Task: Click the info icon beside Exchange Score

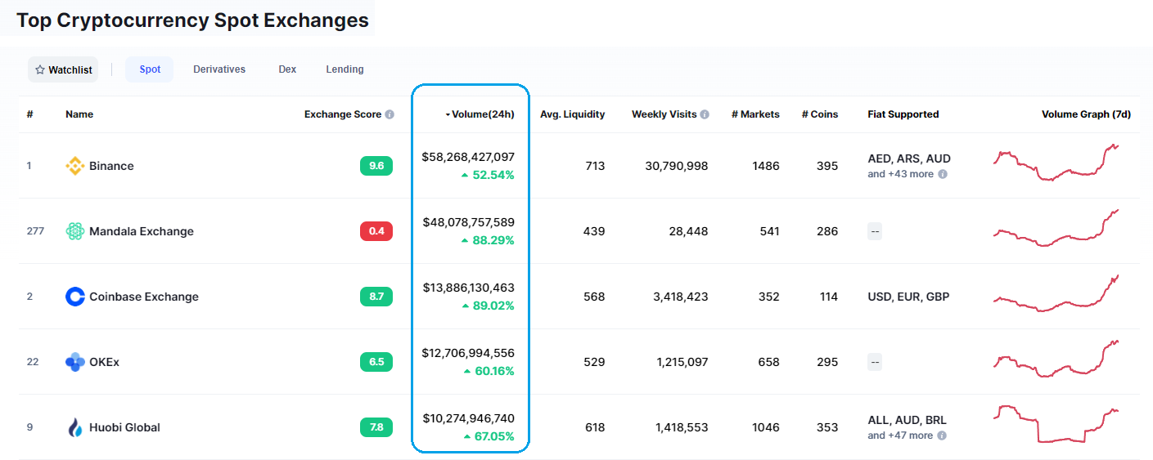Action: pos(390,114)
